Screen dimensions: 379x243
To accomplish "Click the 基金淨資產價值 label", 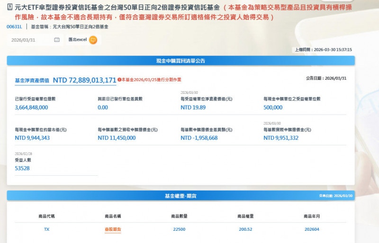I will 32,81.
